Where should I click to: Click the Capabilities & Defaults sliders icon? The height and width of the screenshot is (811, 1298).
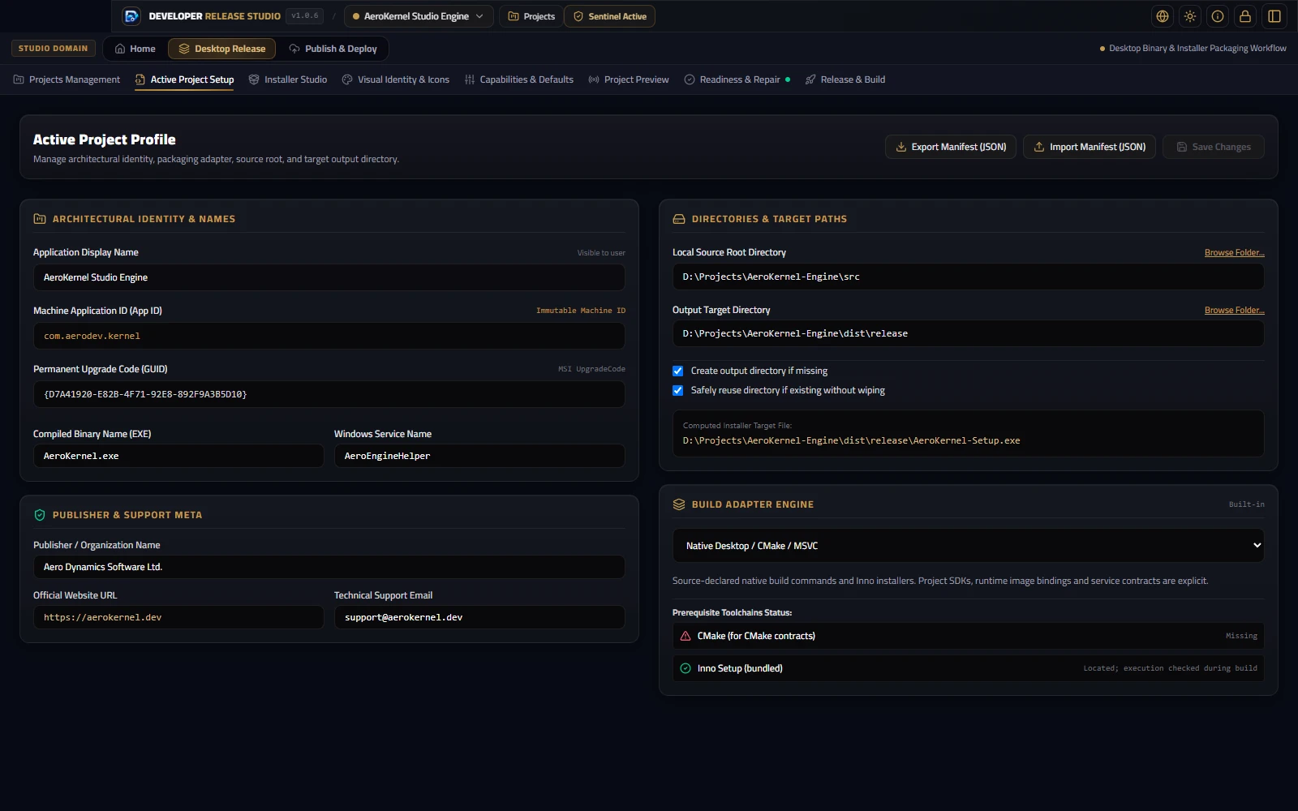(x=470, y=79)
